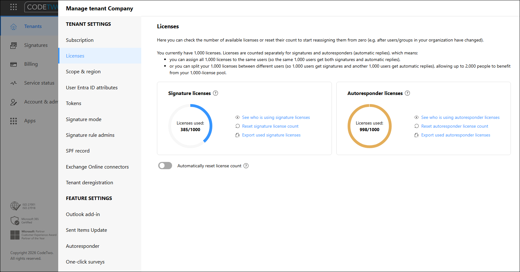Click help icon beside Autoresponder licenses

coord(407,93)
